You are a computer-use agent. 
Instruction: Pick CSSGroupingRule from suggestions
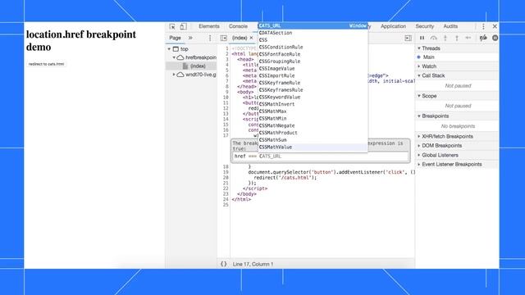[313, 61]
